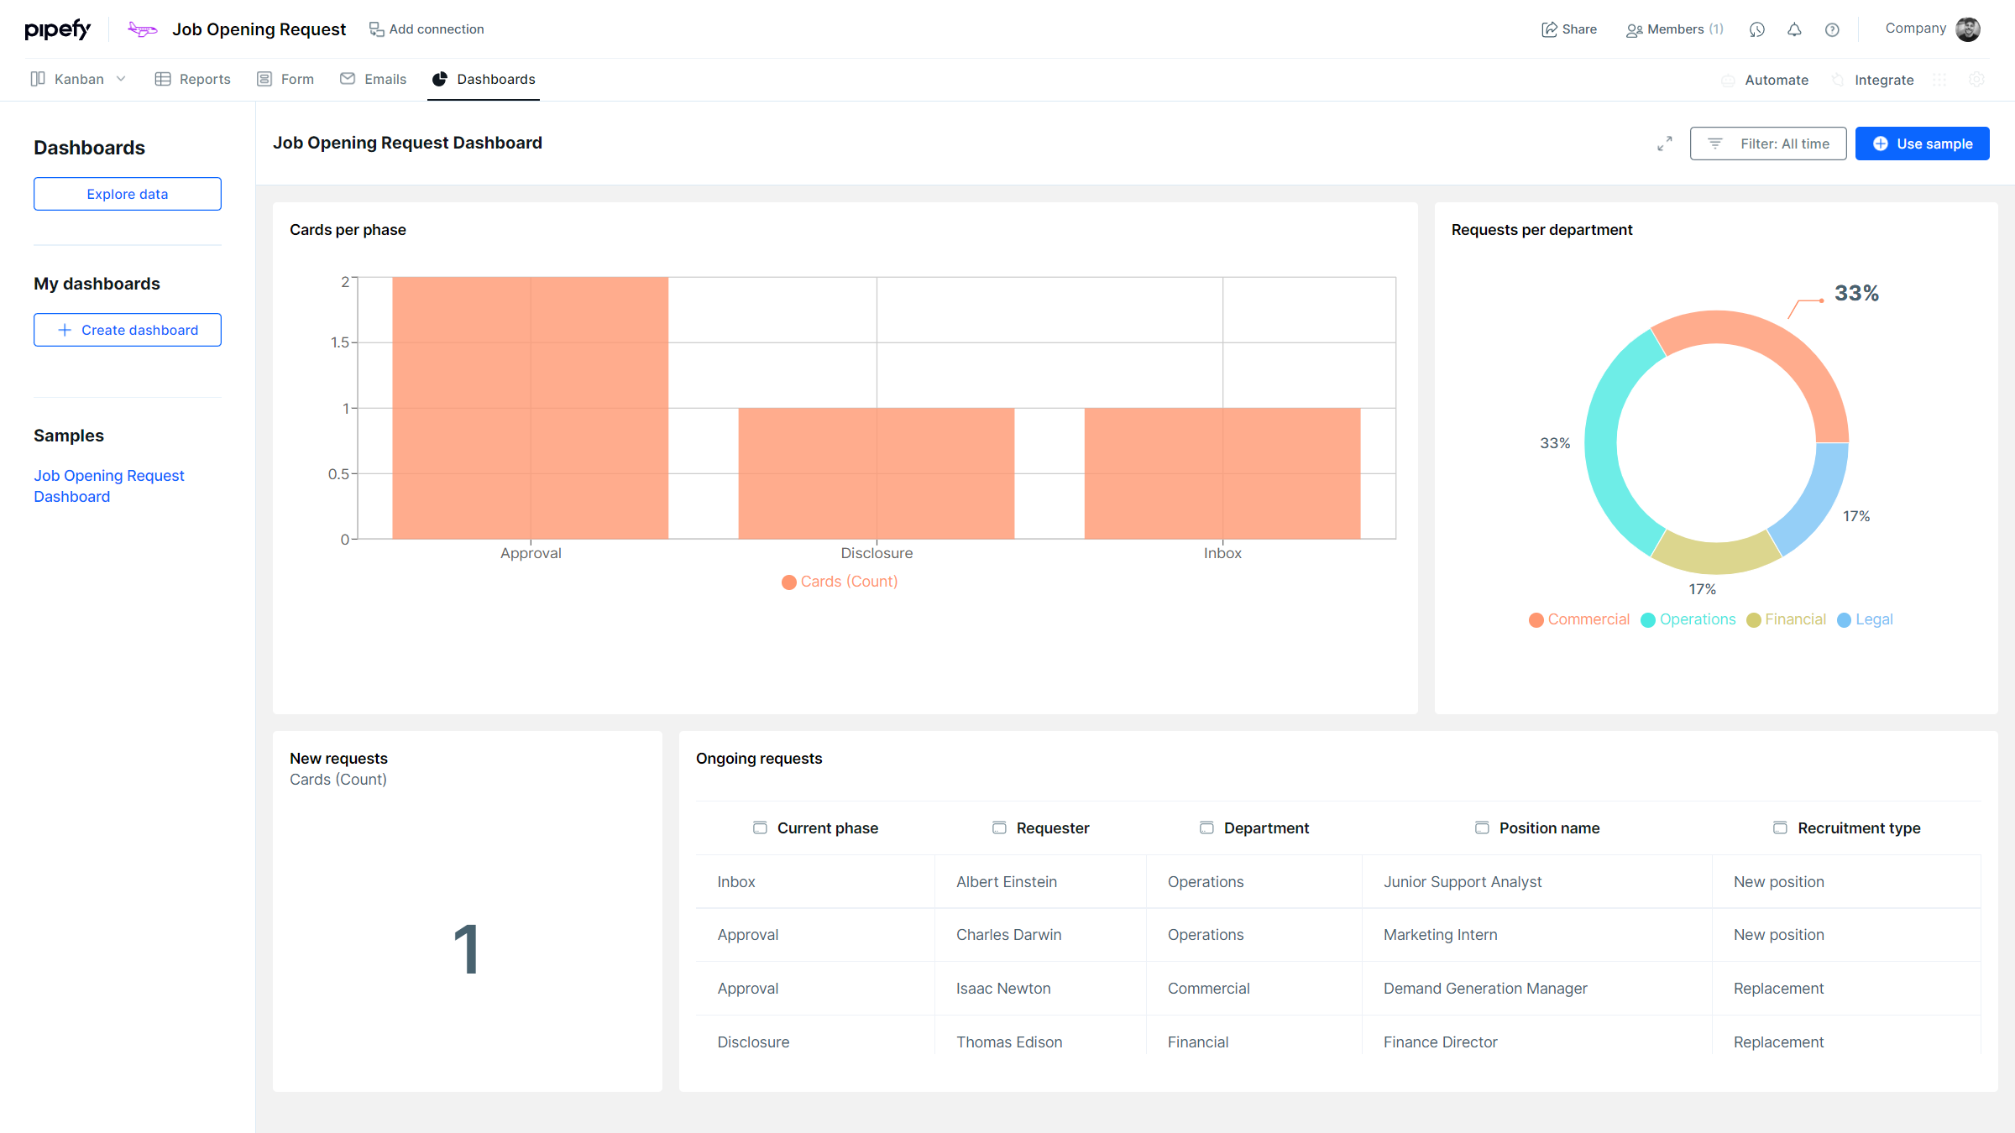Viewport: 2015px width, 1133px height.
Task: Click the pipe settings gear icon
Action: coord(1976,80)
